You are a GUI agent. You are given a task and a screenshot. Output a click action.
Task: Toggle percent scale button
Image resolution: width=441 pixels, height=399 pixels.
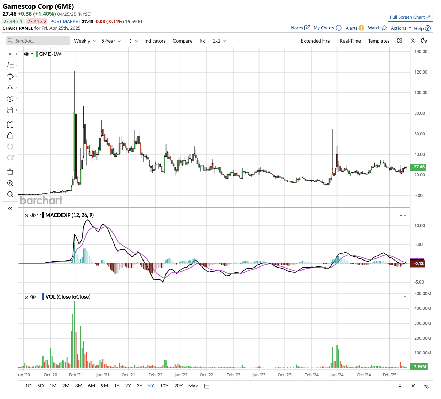click(413, 386)
